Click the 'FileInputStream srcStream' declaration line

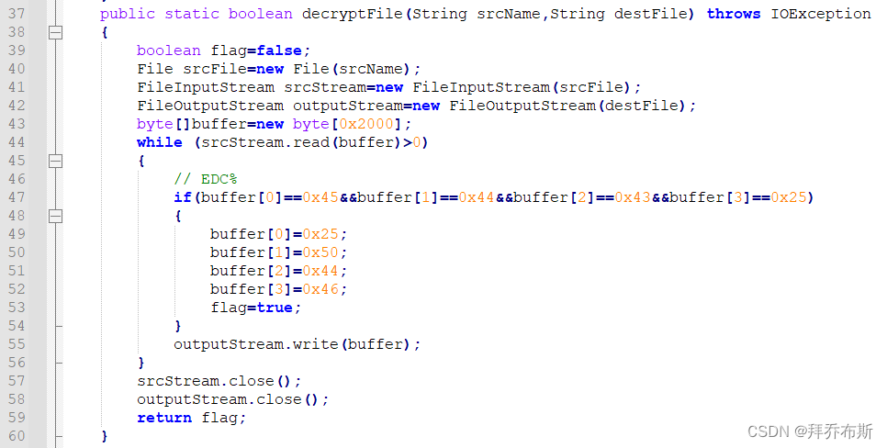click(x=389, y=88)
